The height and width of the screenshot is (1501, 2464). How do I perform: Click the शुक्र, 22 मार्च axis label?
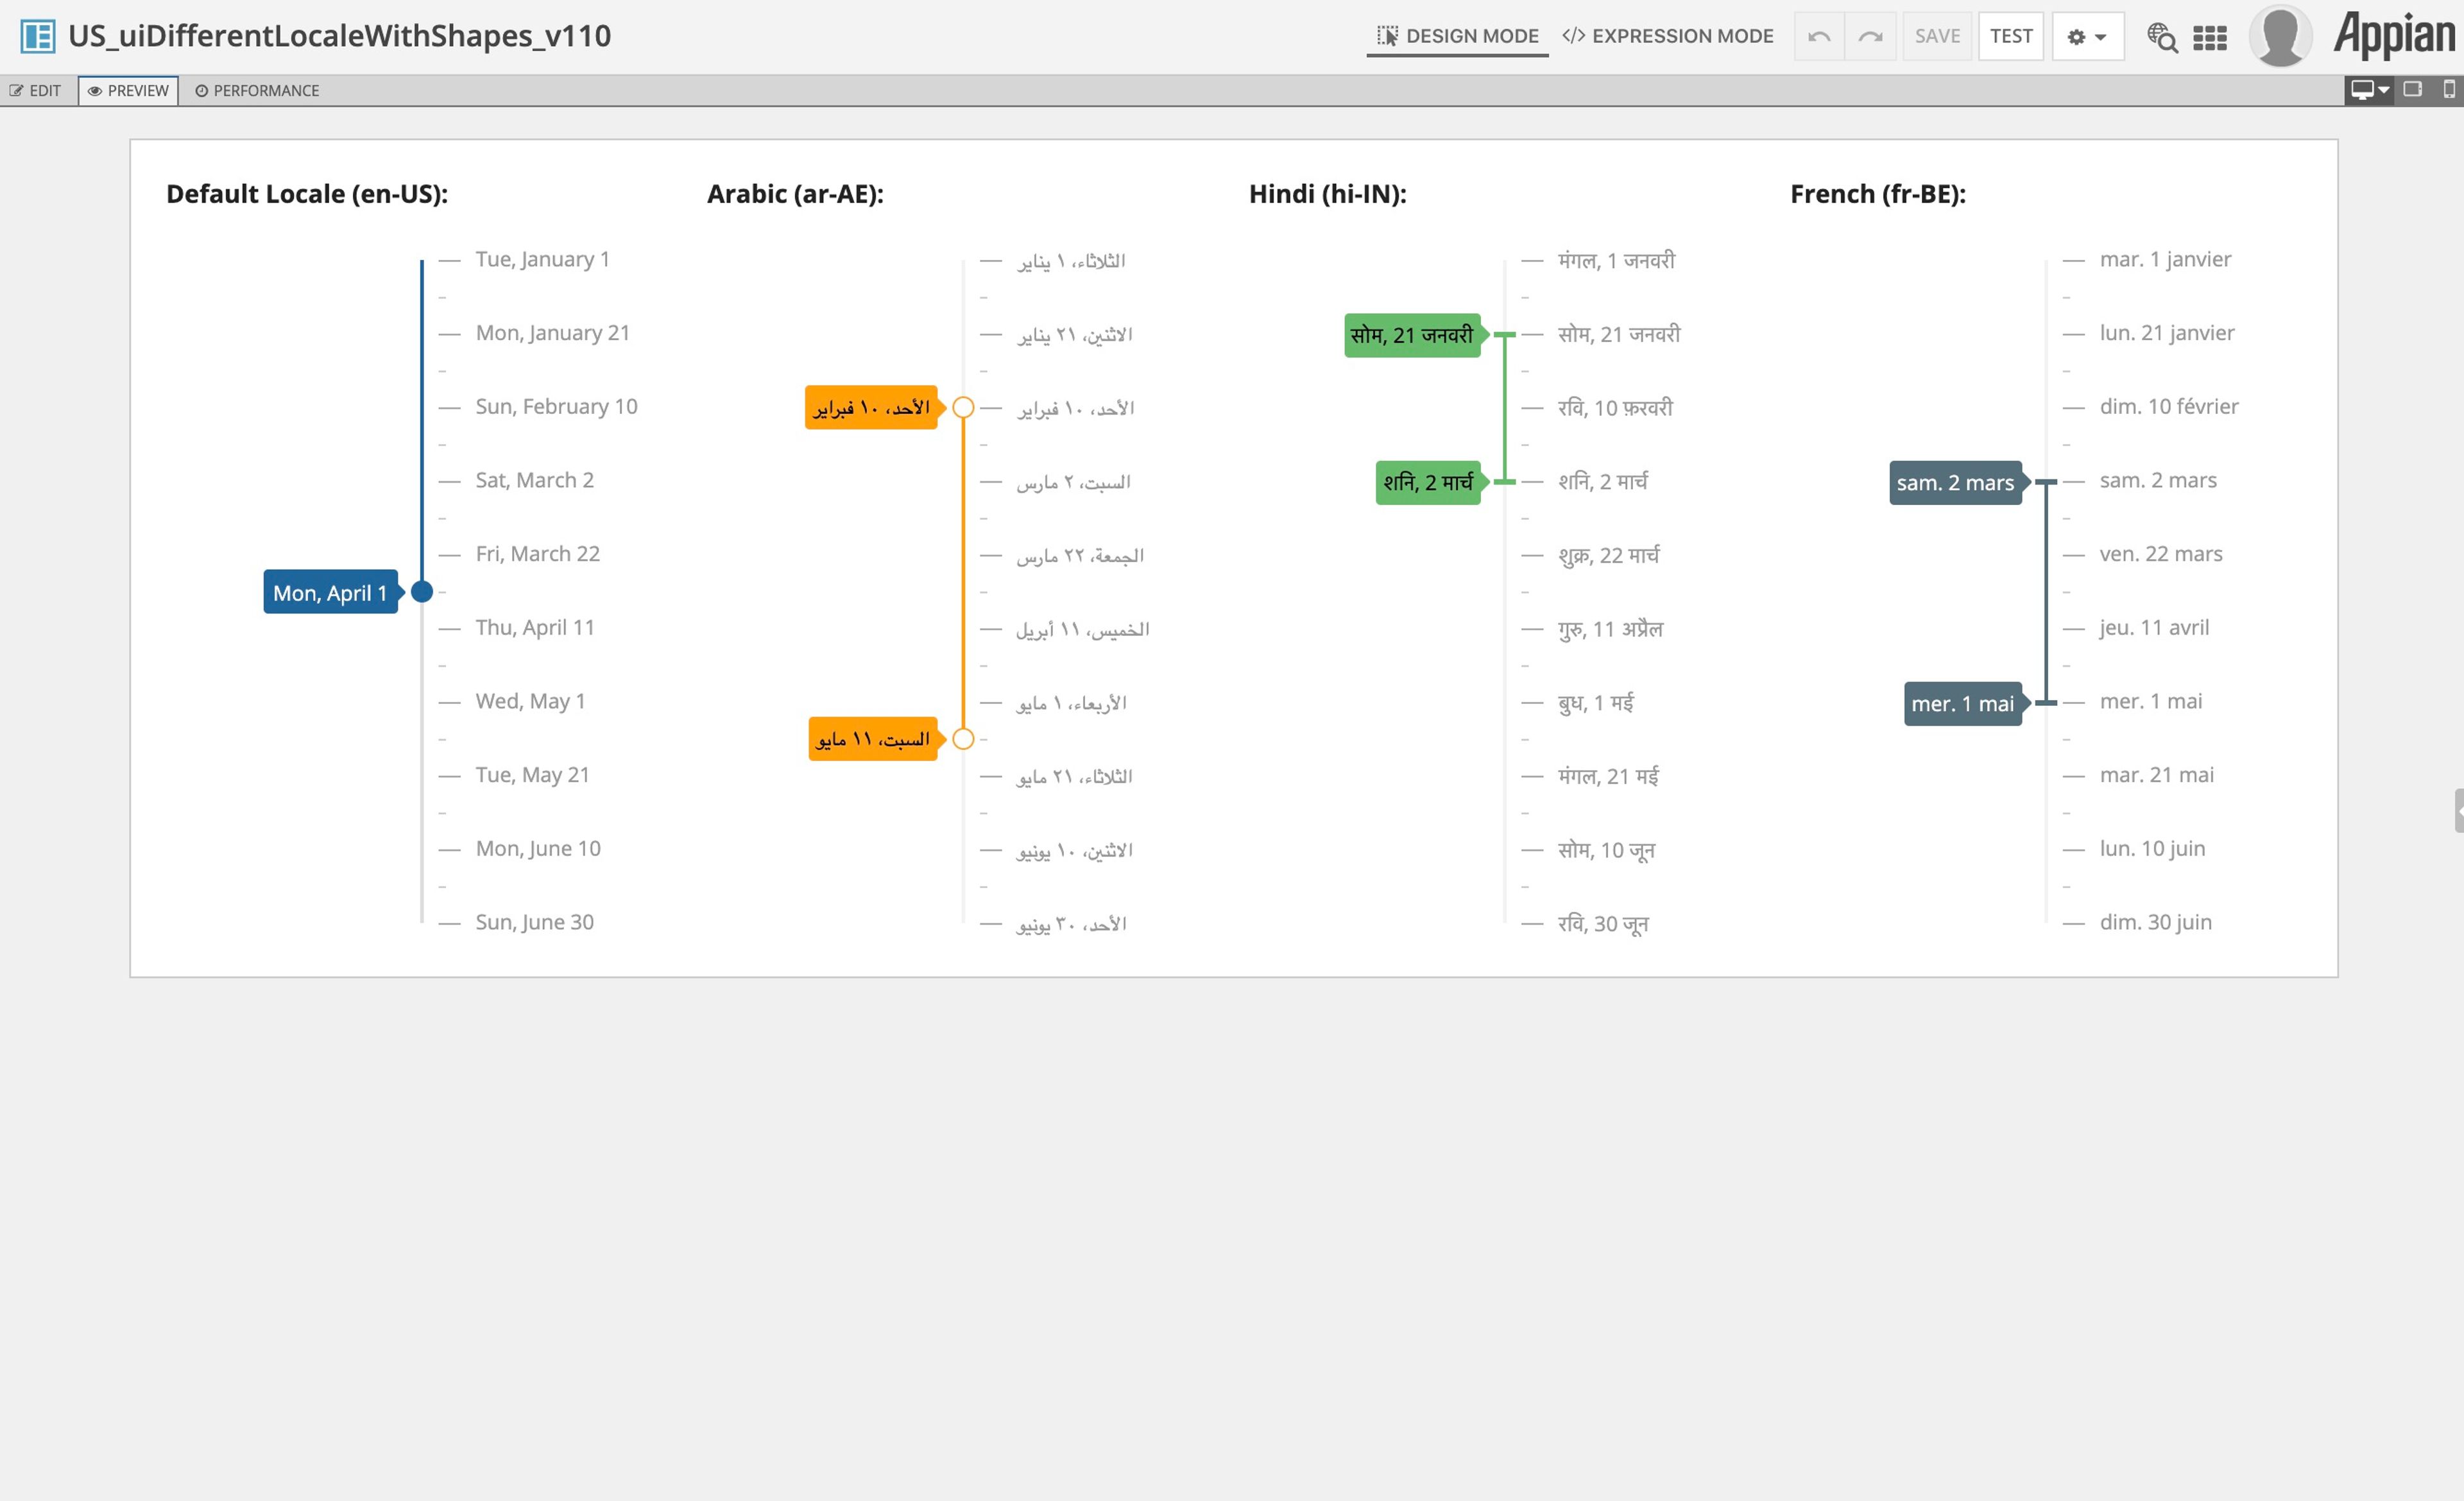click(x=1608, y=555)
